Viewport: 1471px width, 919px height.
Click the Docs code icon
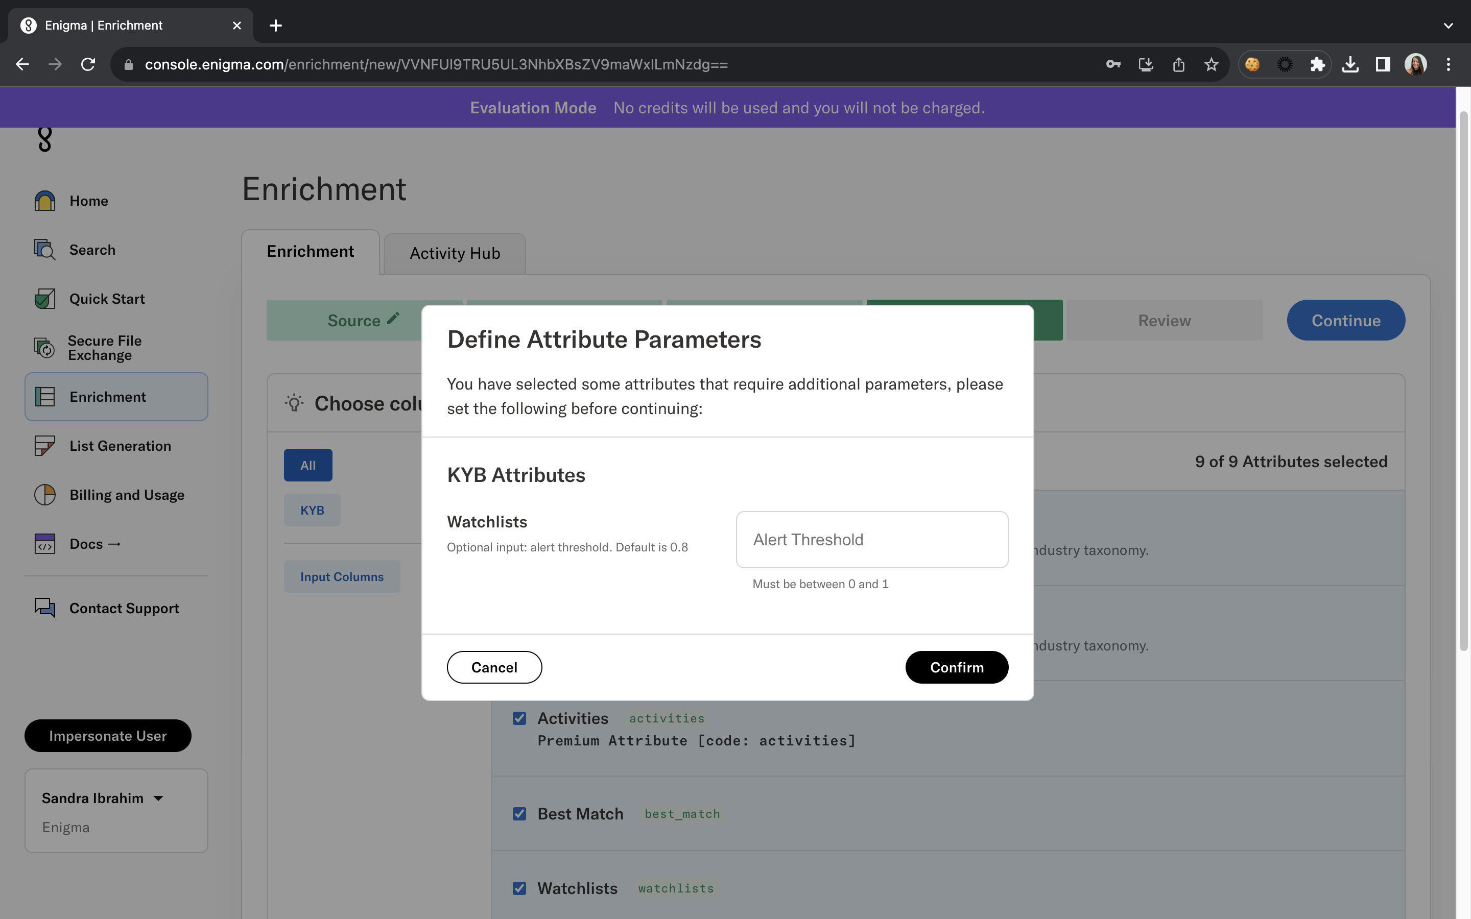44,544
